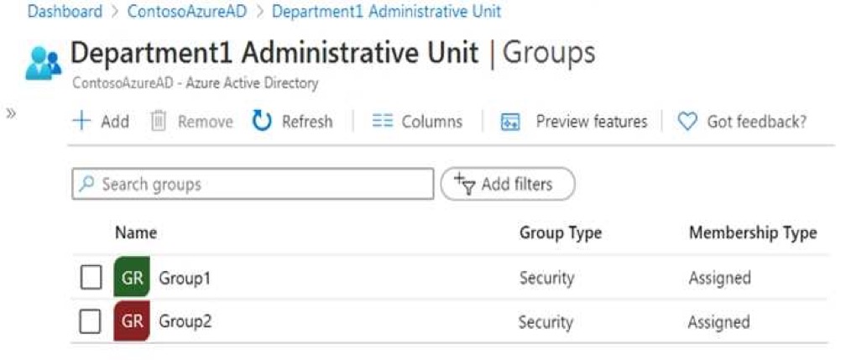Click Assigned in the Group2 row
This screenshot has height=360, width=846.
point(718,323)
